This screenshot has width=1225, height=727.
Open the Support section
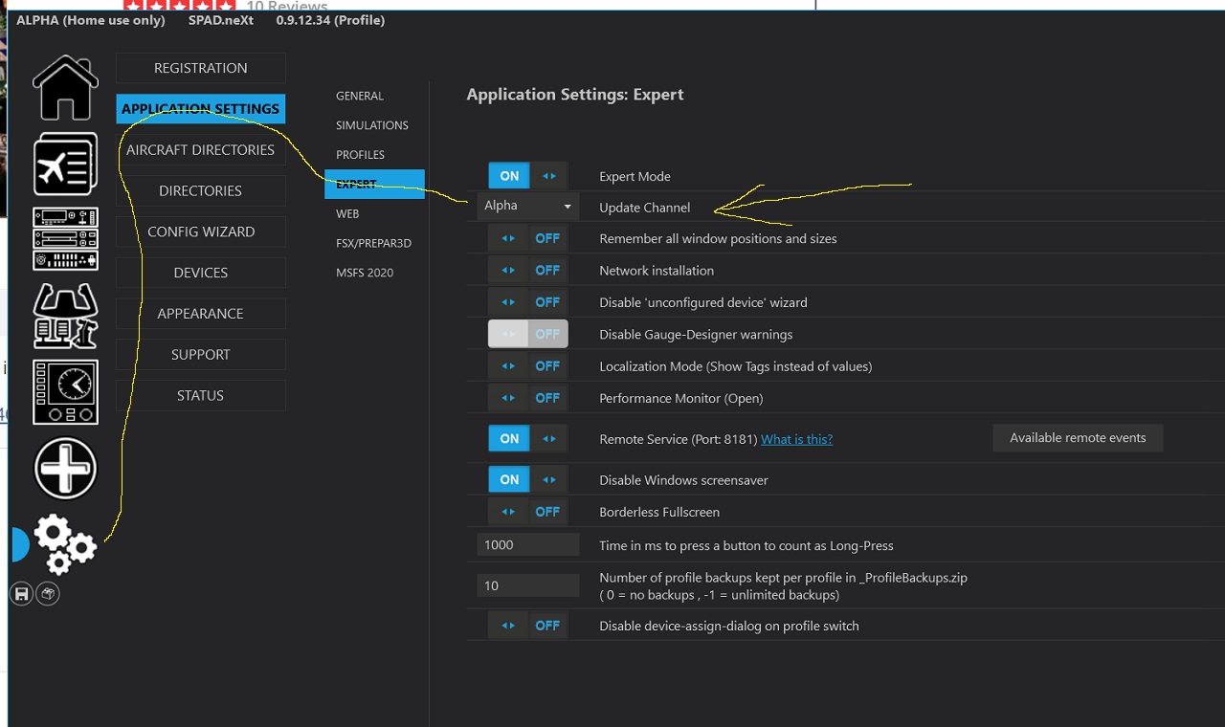coord(201,354)
